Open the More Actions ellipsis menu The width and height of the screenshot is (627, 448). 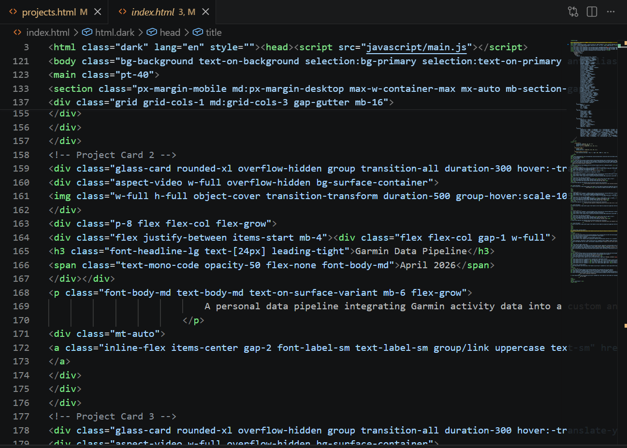(611, 12)
